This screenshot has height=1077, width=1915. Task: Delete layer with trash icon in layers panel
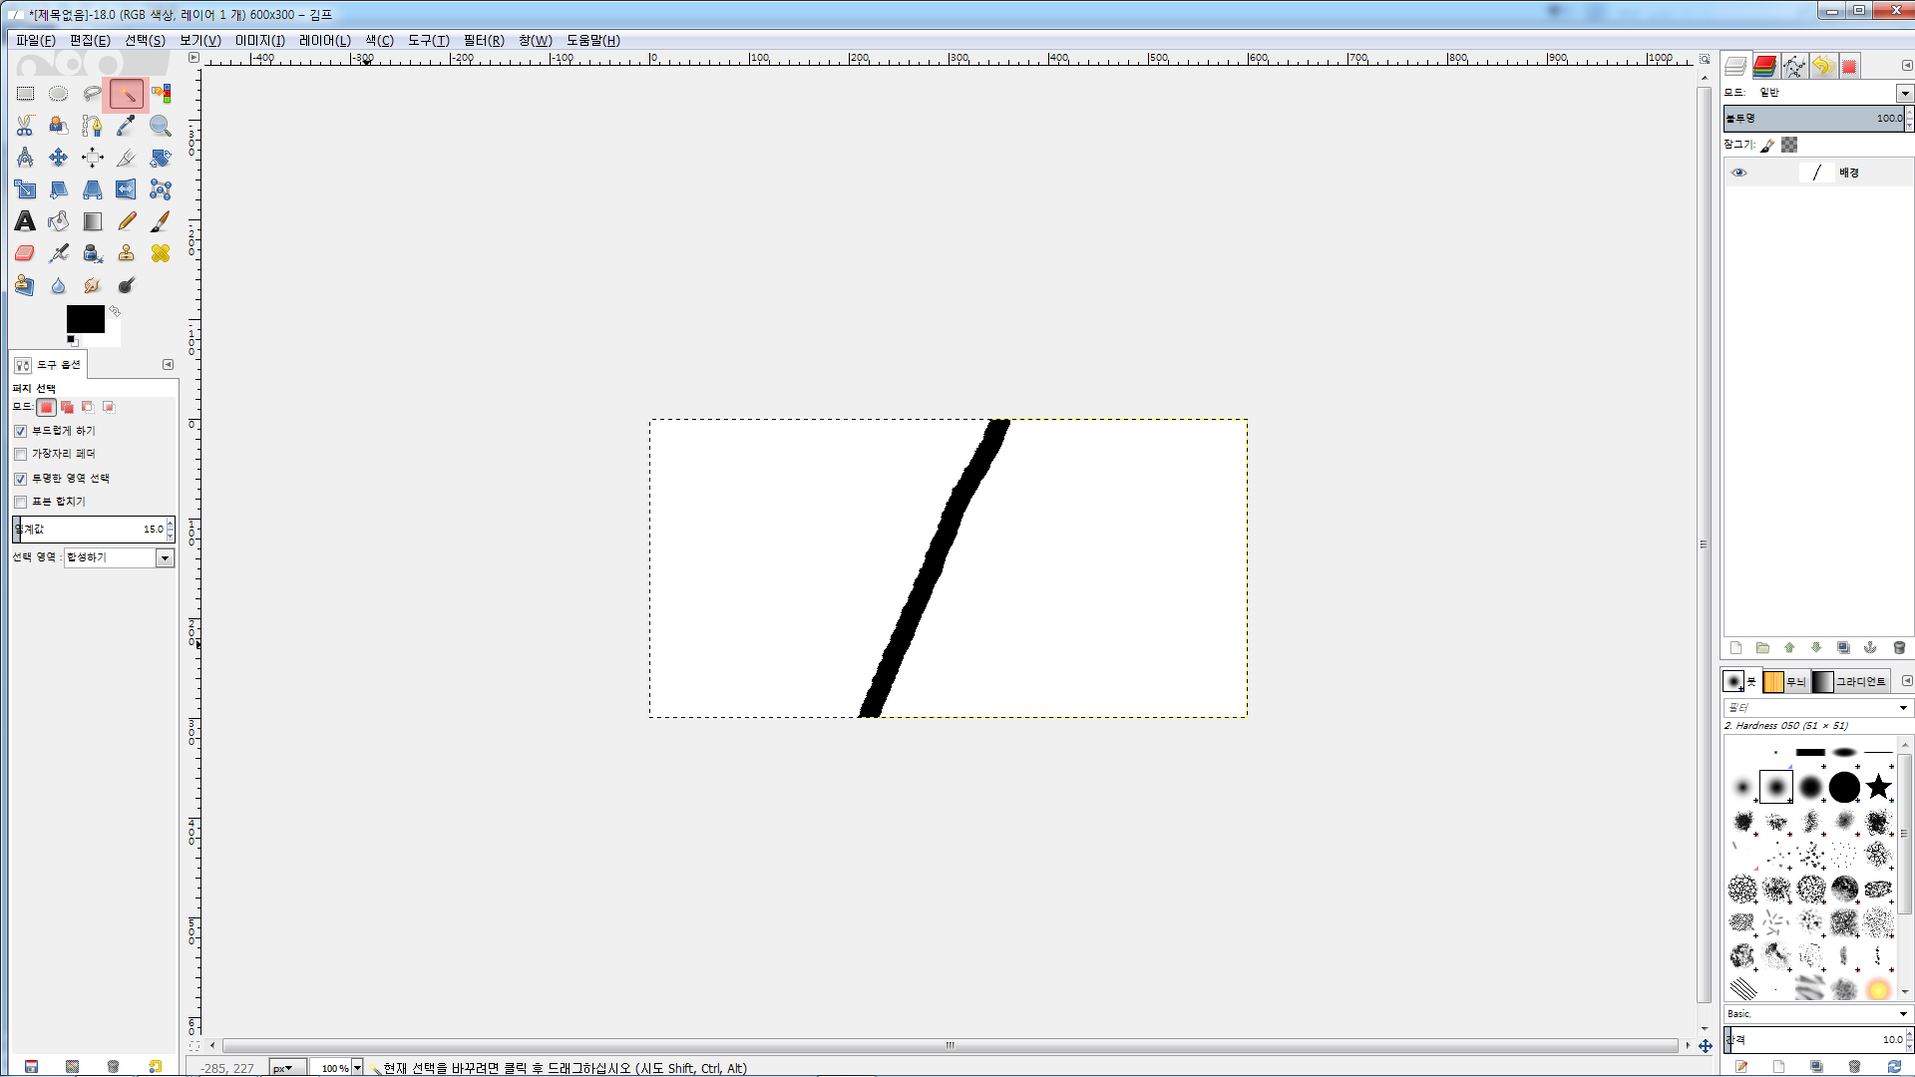1899,648
